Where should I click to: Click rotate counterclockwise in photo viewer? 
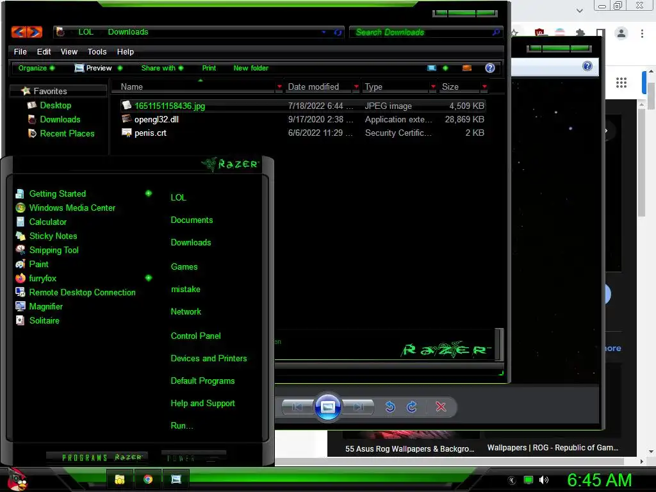tap(390, 407)
